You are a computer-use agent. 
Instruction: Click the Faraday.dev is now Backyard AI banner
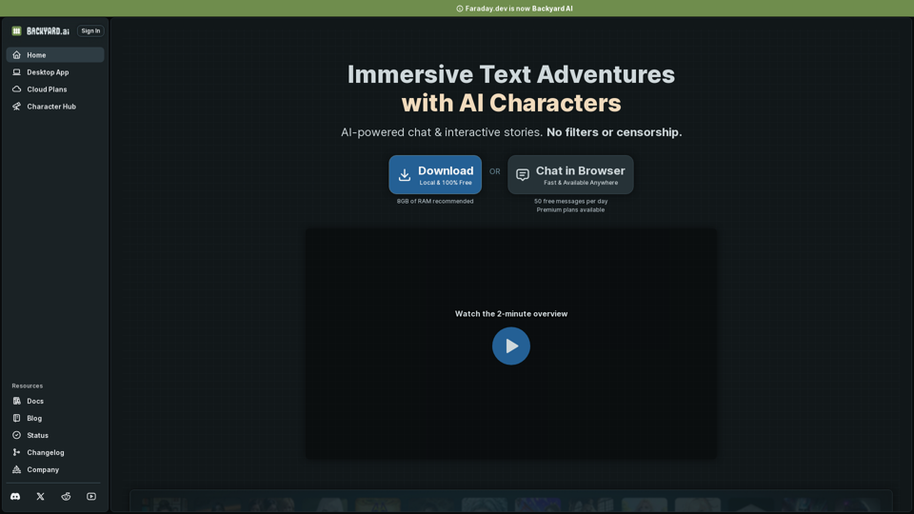pyautogui.click(x=457, y=9)
